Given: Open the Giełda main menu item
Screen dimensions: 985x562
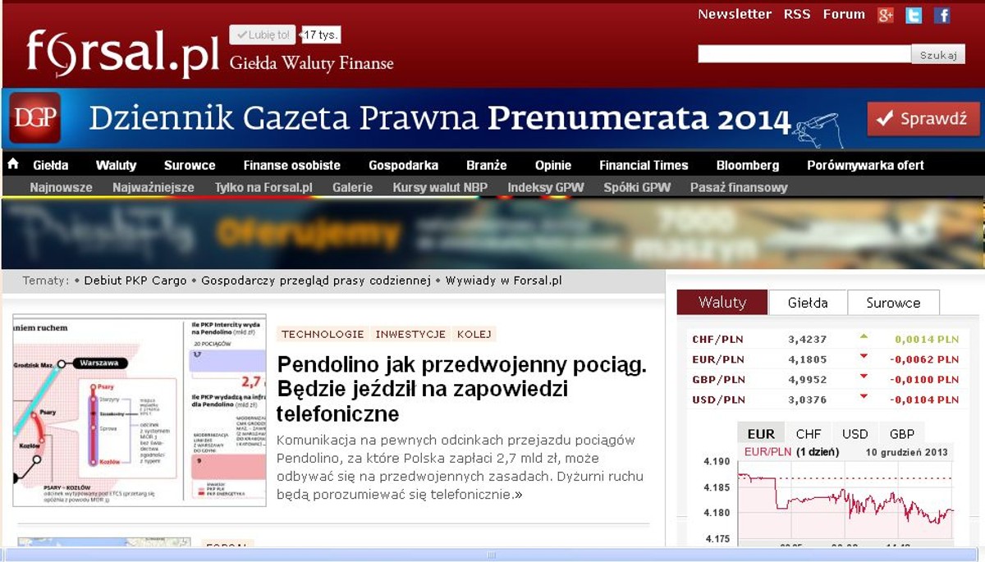Looking at the screenshot, I should pyautogui.click(x=51, y=165).
